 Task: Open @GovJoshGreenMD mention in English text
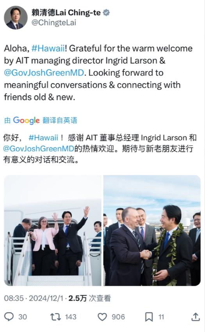(44, 73)
